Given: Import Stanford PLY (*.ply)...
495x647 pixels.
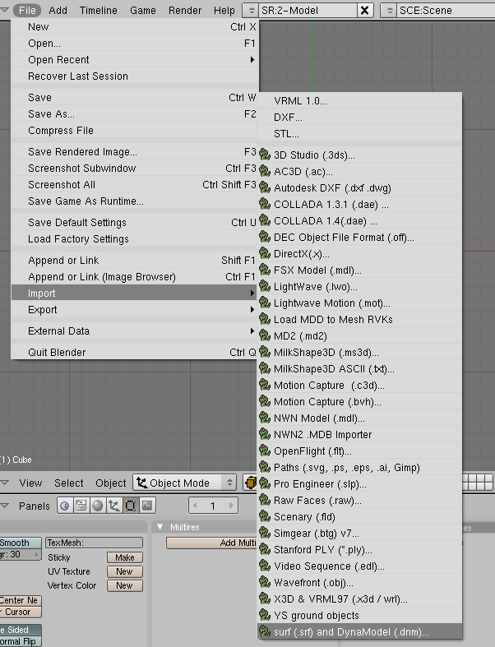Looking at the screenshot, I should pyautogui.click(x=359, y=550).
